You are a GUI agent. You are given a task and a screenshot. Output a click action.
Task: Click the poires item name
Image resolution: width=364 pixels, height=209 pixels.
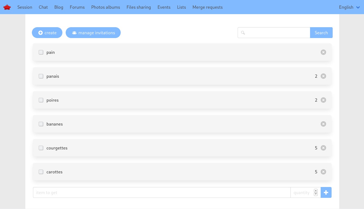pos(53,100)
